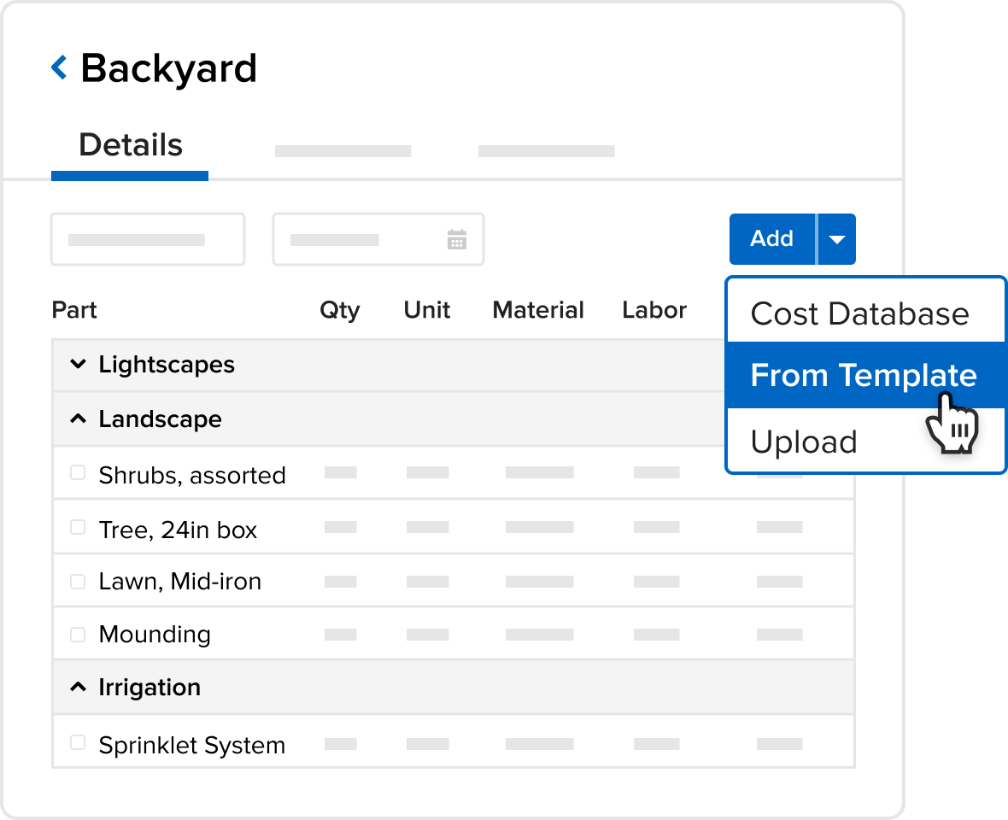Click the Labor column header
The image size is (1008, 820).
pos(654,310)
